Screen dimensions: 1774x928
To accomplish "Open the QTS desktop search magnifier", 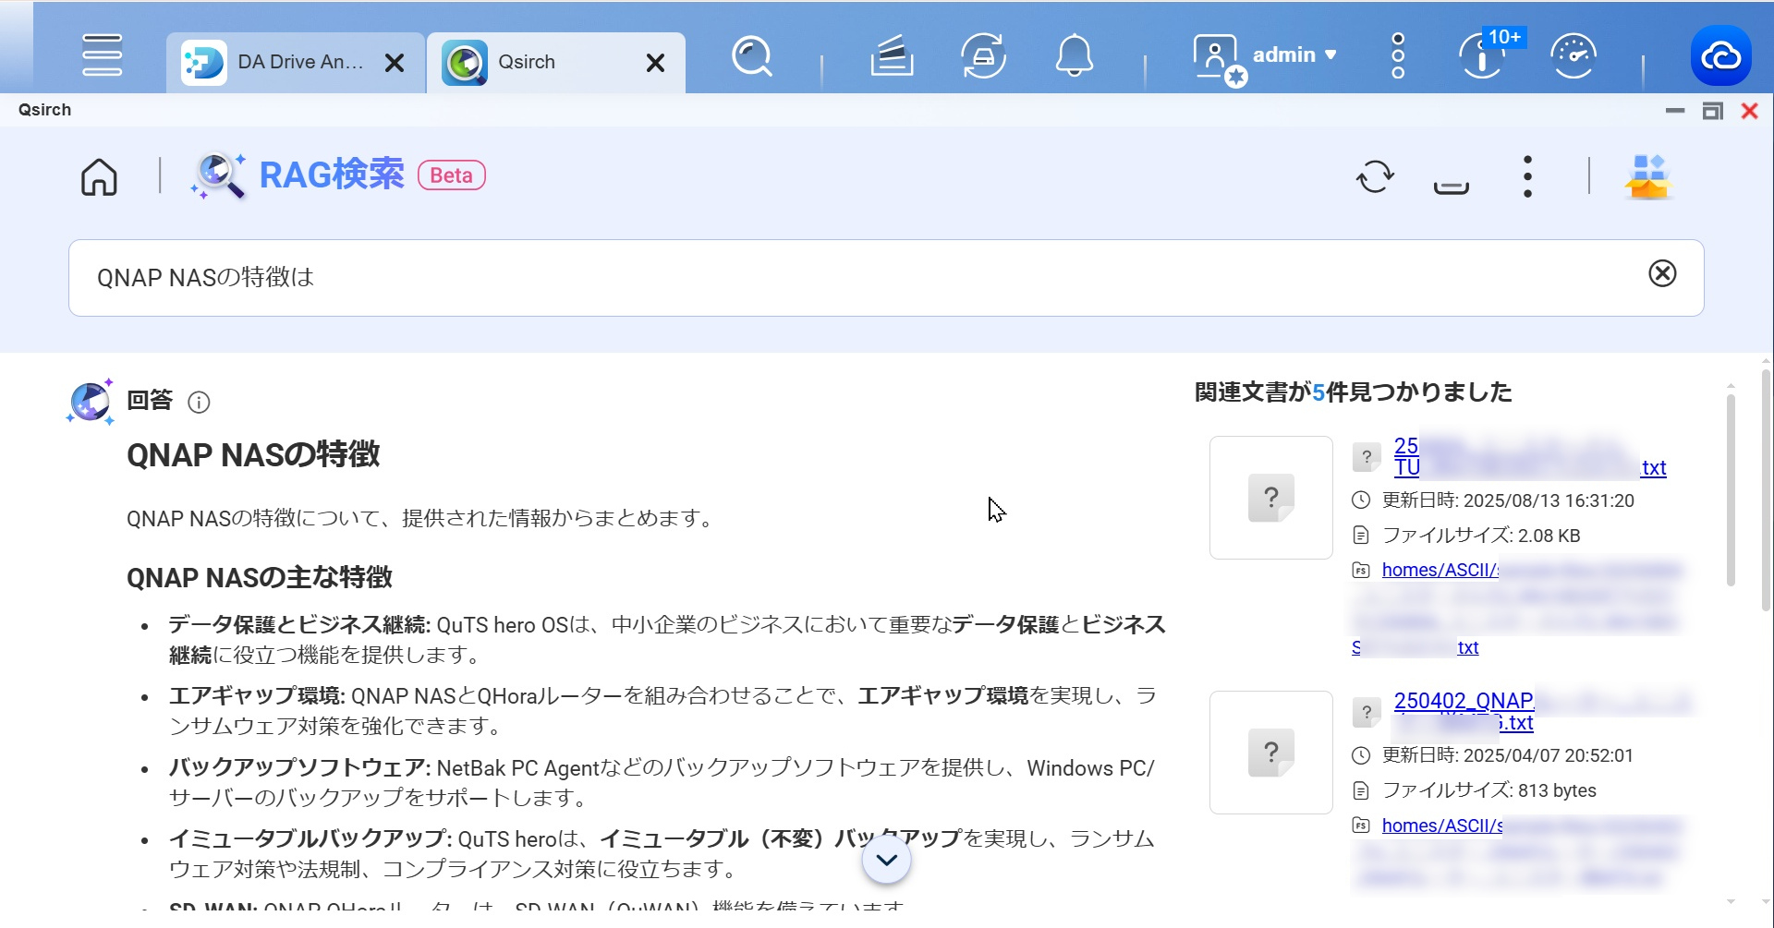I will click(752, 56).
